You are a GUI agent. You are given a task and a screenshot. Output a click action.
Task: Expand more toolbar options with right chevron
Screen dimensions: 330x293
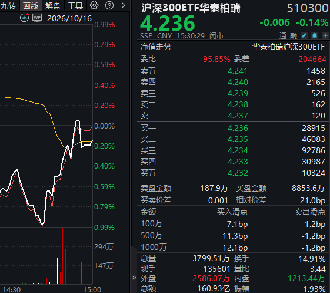click(x=124, y=5)
